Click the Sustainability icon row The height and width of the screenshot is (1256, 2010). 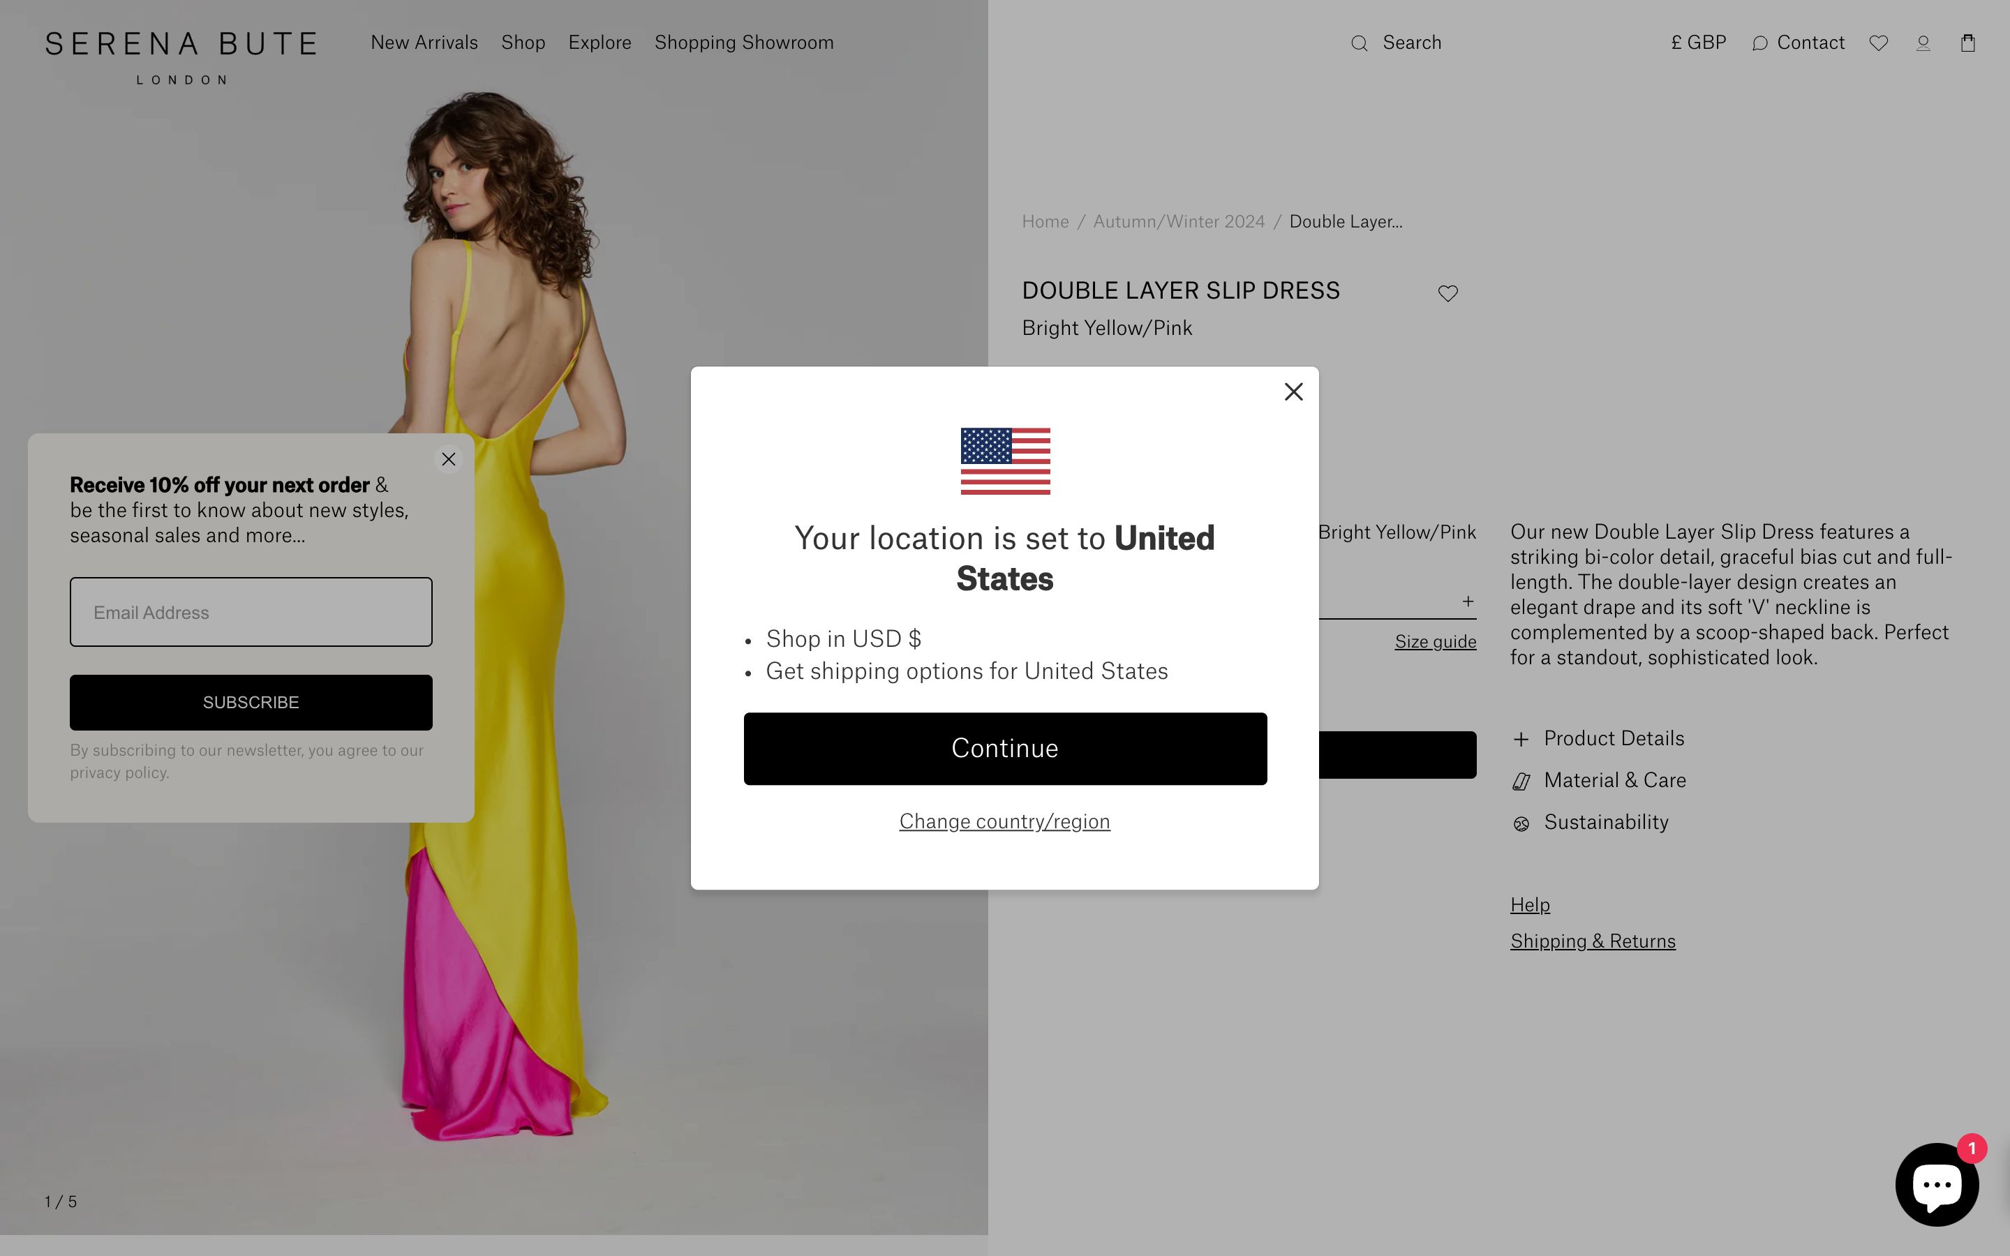click(x=1590, y=823)
